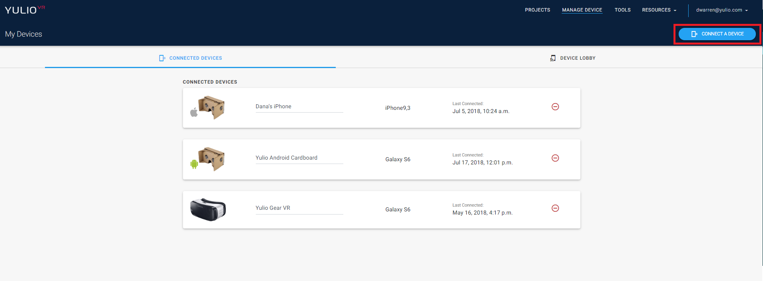
Task: Click the Device Lobby tab icon
Action: [x=553, y=58]
